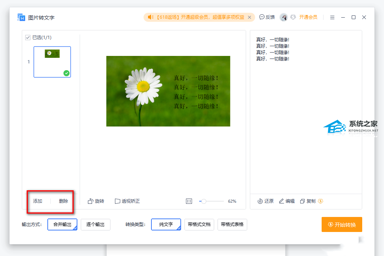The width and height of the screenshot is (384, 256).
Task: Click 删除 to delete the image
Action: tap(63, 201)
